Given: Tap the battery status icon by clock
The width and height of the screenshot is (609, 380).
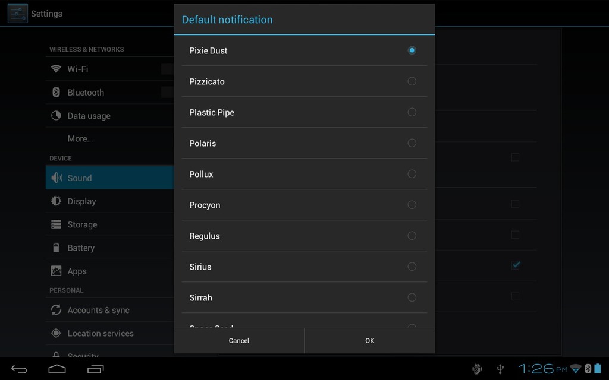Looking at the screenshot, I should click(597, 368).
